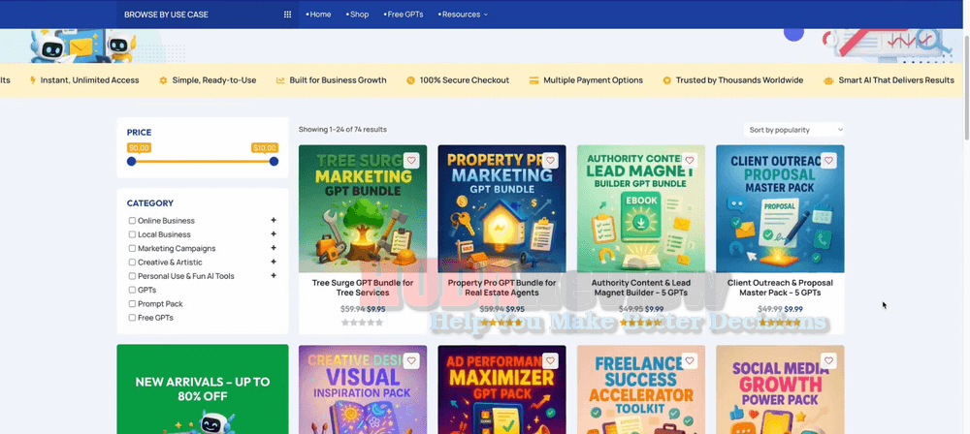The height and width of the screenshot is (434, 970).
Task: Click the orange price range track
Action: tap(203, 162)
